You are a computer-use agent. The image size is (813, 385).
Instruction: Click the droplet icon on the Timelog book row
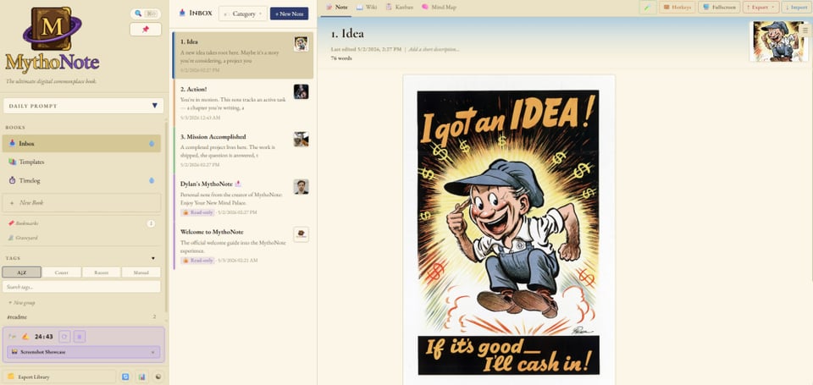point(152,180)
